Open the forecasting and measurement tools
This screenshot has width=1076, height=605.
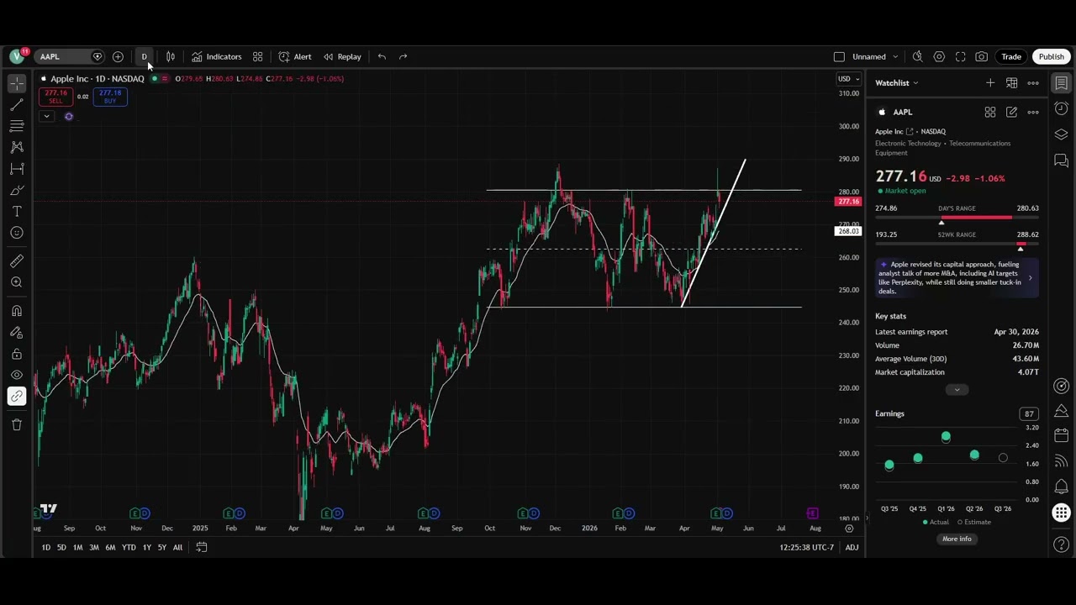click(x=17, y=169)
